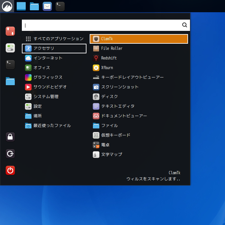
Task: Launch ClamTk virus scanner
Action: 139,39
